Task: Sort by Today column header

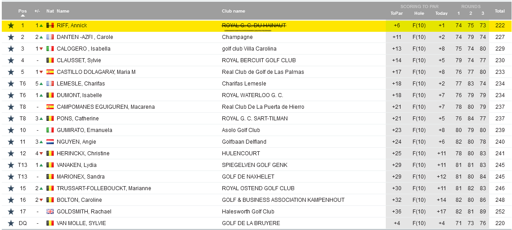Action: click(441, 13)
